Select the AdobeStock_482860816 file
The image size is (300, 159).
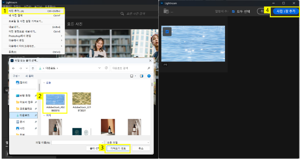pos(56,103)
